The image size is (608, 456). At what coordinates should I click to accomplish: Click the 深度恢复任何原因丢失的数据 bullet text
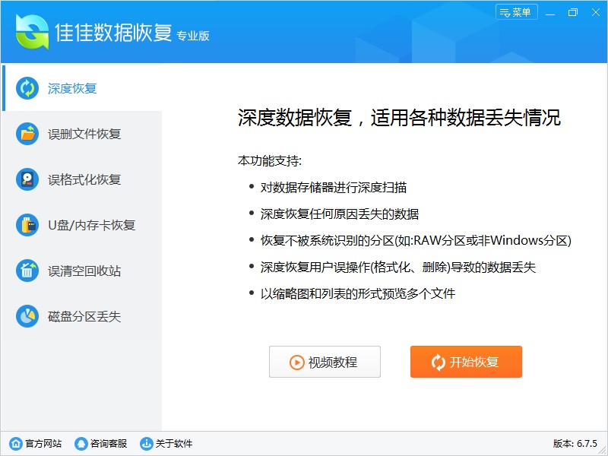[340, 214]
